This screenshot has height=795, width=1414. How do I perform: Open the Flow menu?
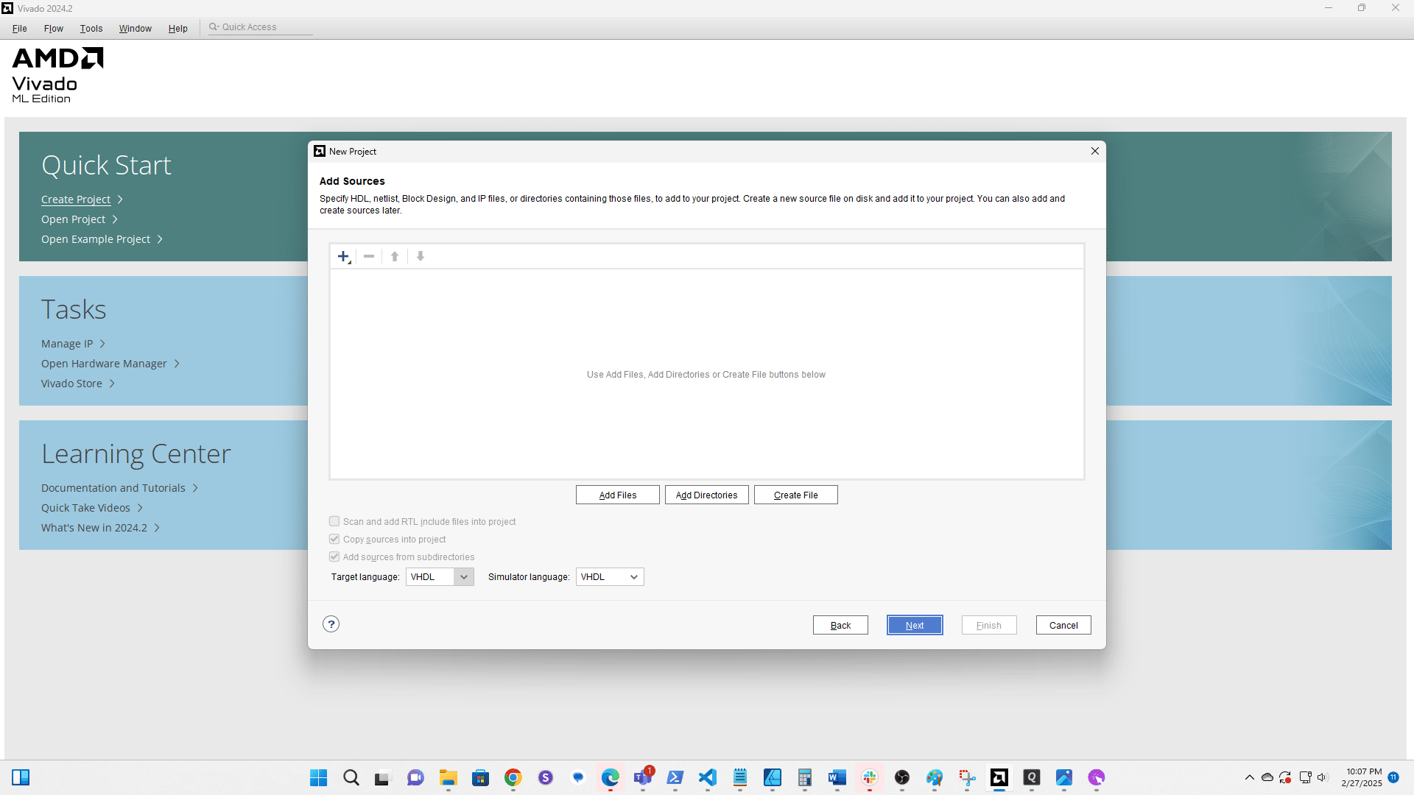53,28
